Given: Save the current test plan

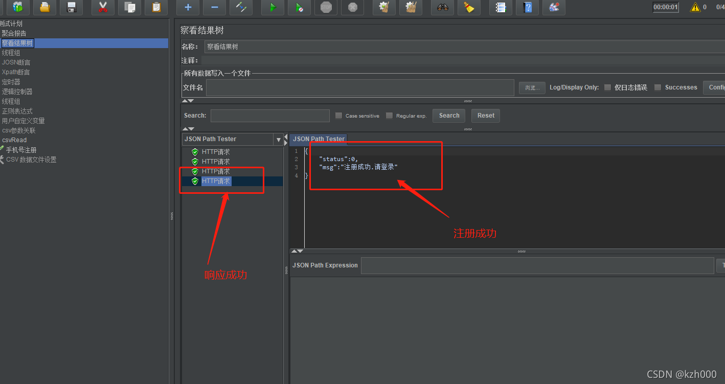Looking at the screenshot, I should (x=71, y=8).
